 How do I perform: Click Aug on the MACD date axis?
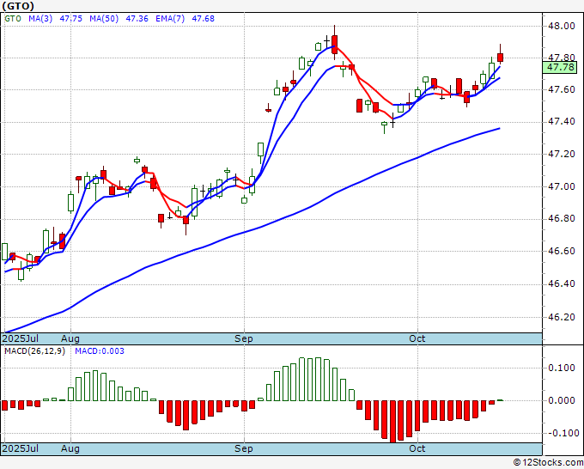(x=70, y=448)
